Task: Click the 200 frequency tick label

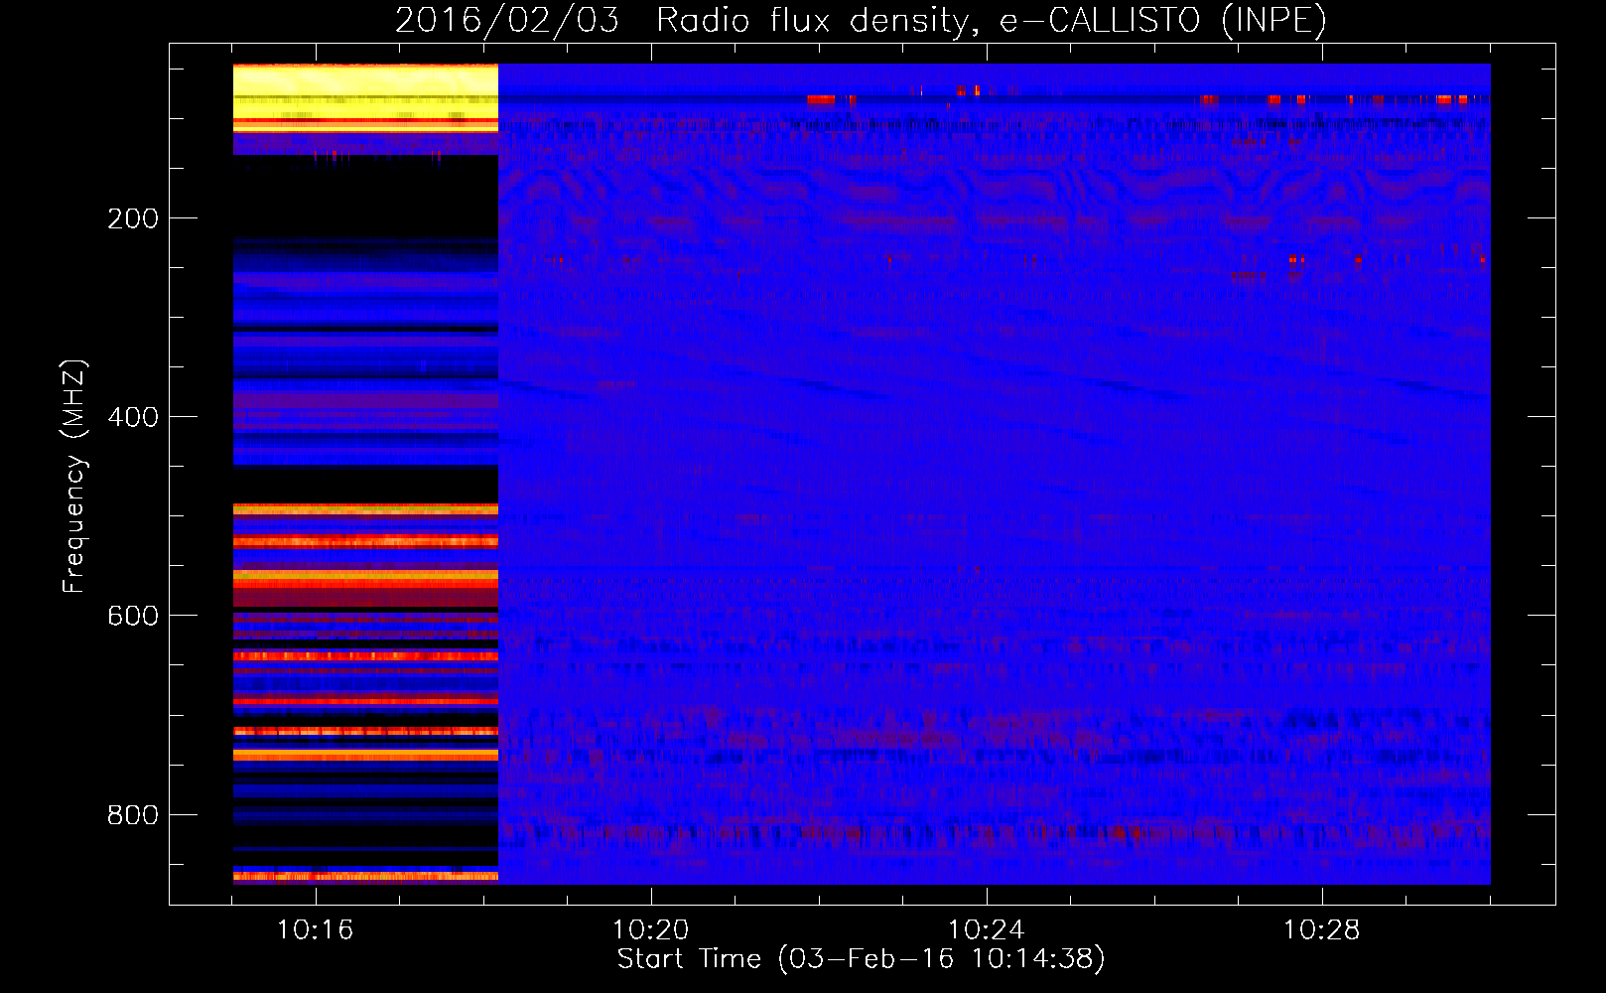Action: pyautogui.click(x=133, y=218)
